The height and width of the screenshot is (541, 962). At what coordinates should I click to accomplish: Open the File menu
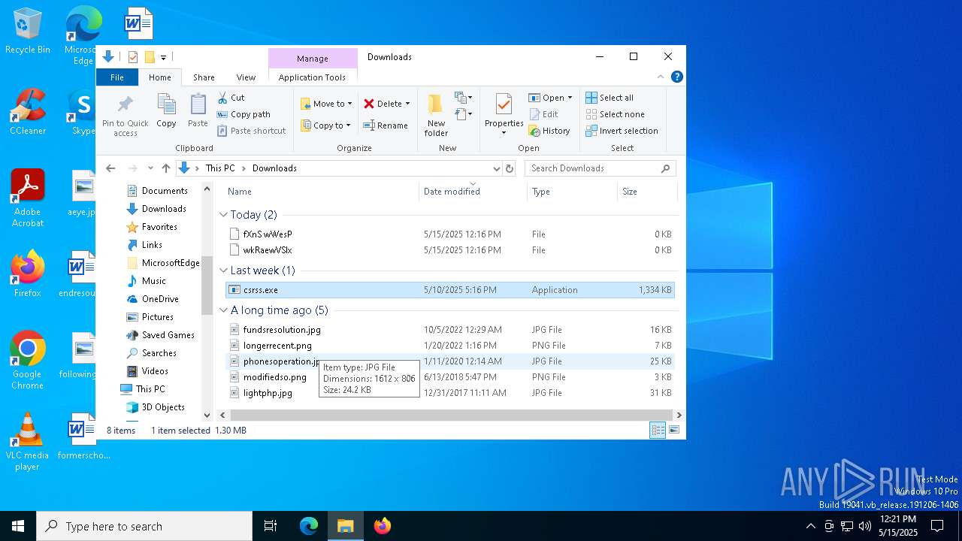pos(117,77)
